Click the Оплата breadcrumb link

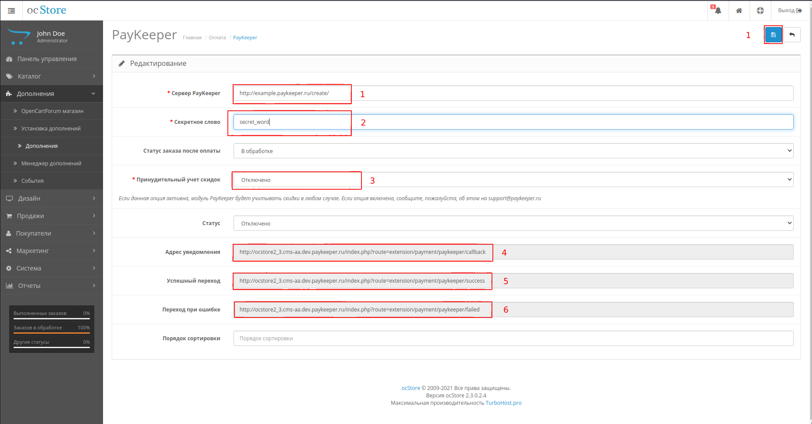(217, 38)
